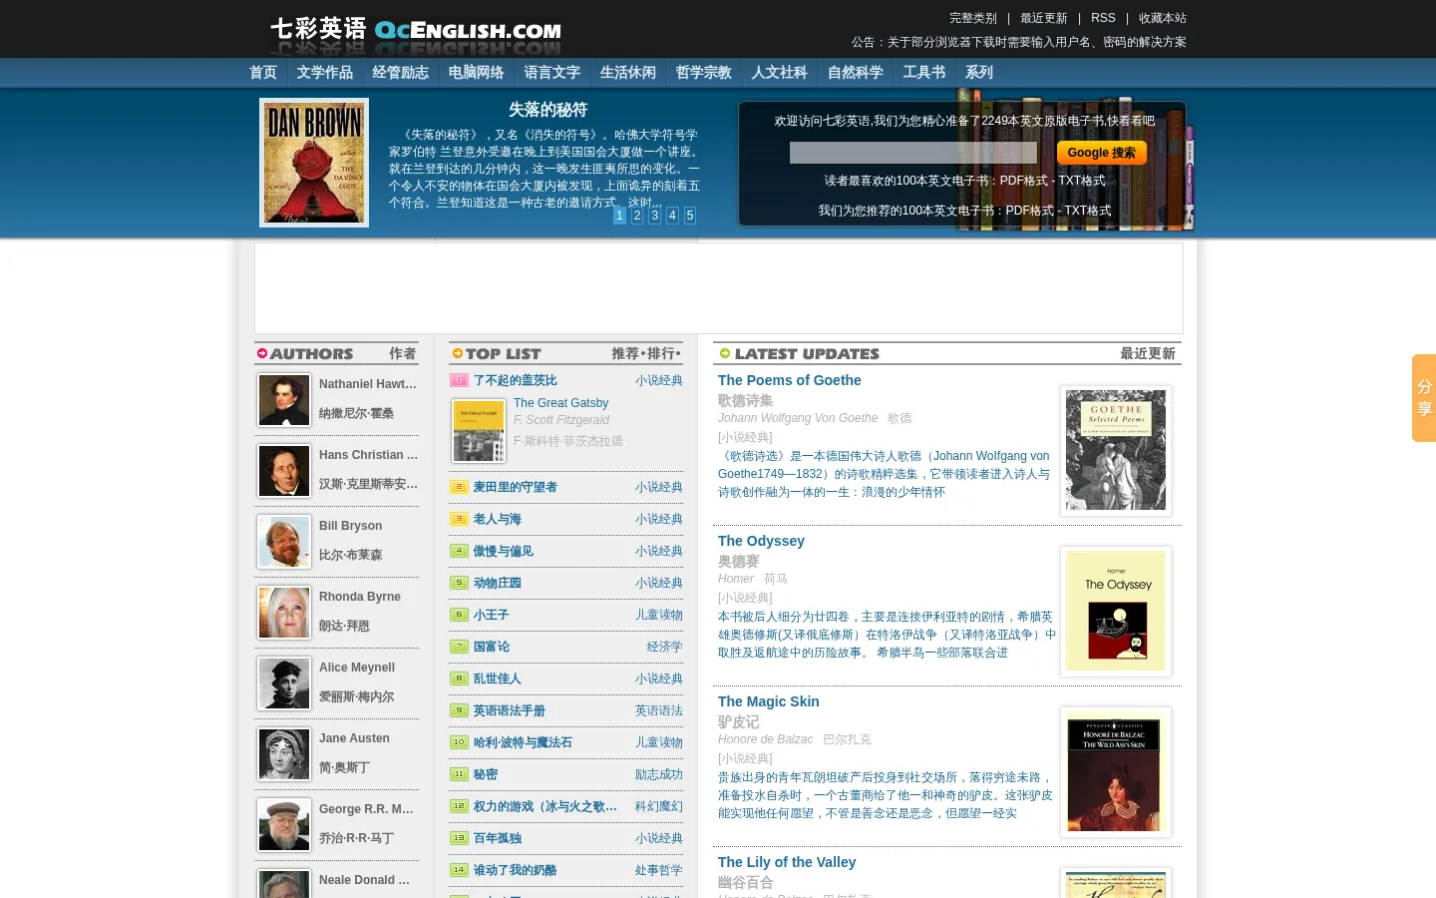The width and height of the screenshot is (1436, 898).
Task: Open the PDF格式 link for readers' favorite 100 books
Action: point(1023,181)
